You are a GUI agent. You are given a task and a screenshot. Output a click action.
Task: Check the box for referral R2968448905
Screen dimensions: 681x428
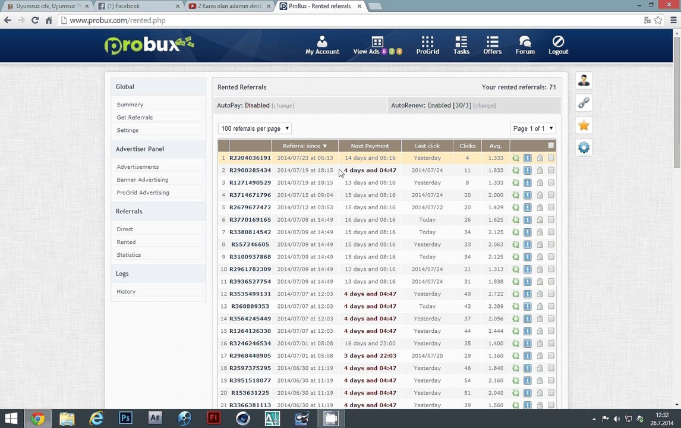[x=551, y=355]
